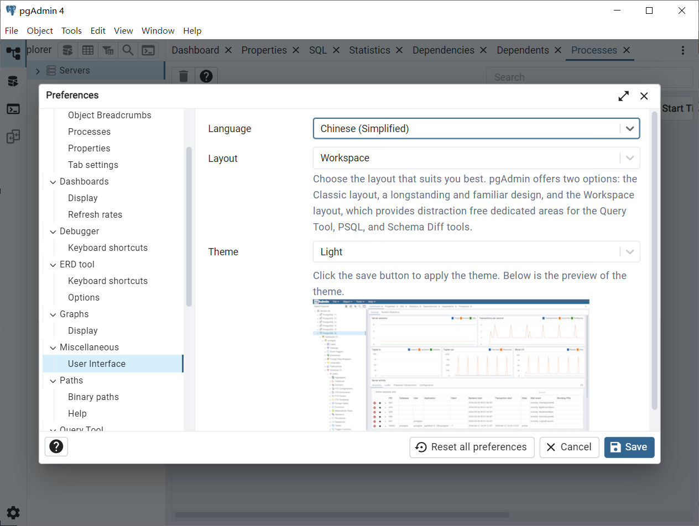
Task: Click the preferences tree vertical scrollbar
Action: pos(189,227)
